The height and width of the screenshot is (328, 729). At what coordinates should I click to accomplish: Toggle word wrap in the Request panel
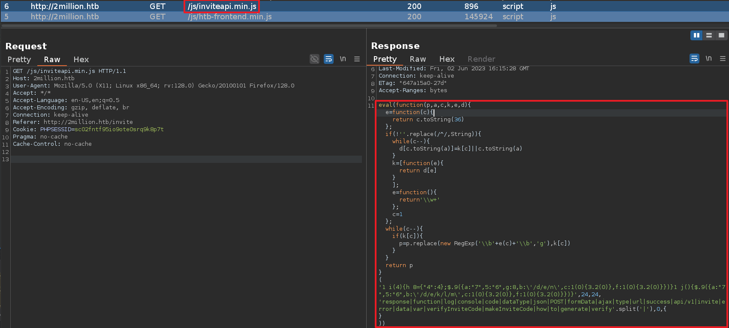328,59
